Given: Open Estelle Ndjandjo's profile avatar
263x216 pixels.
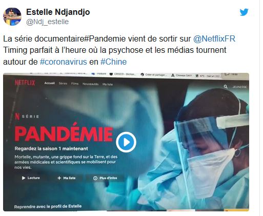Looking at the screenshot, I should coord(12,16).
